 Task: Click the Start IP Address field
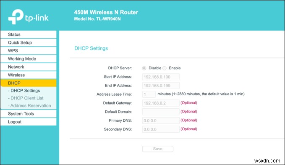161,77
